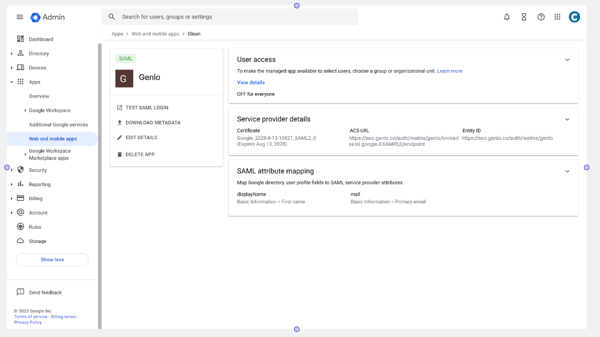
Task: Expand the Reporting tree arrow
Action: (11, 184)
